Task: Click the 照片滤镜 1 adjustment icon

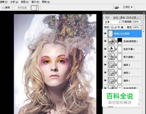Action: click(x=111, y=57)
